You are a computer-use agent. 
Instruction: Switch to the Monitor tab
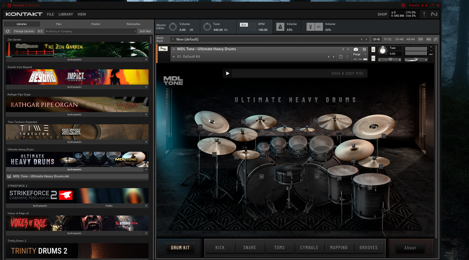(x=96, y=24)
